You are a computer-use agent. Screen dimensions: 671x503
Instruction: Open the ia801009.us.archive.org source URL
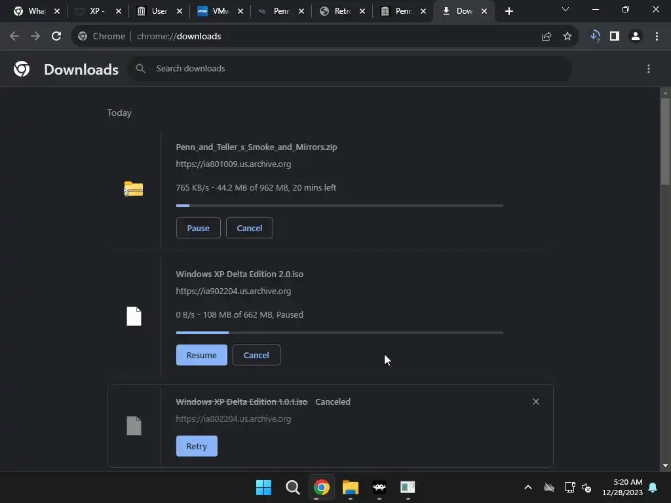(x=233, y=164)
